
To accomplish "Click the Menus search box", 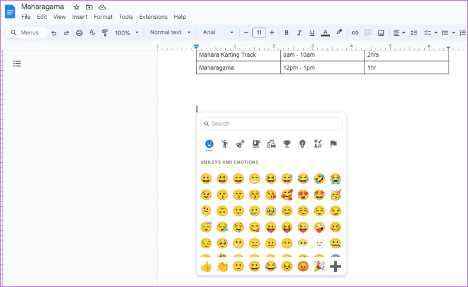I will click(x=26, y=33).
